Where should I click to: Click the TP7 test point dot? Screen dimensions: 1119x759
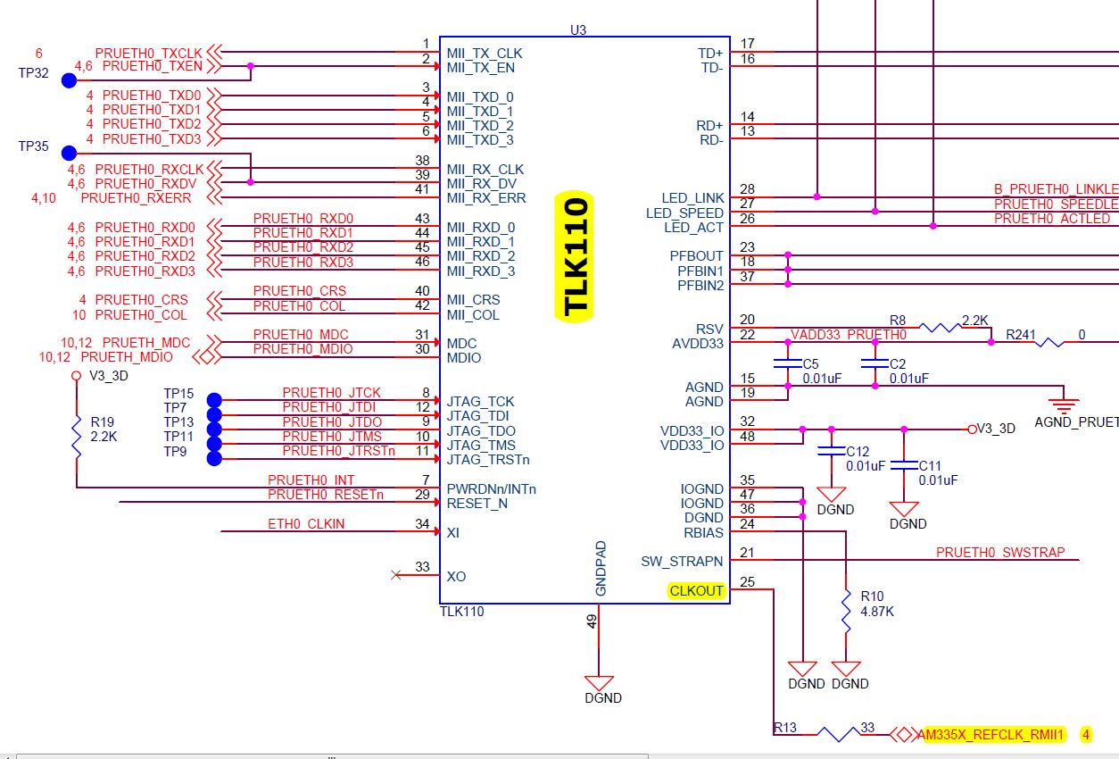[x=214, y=414]
